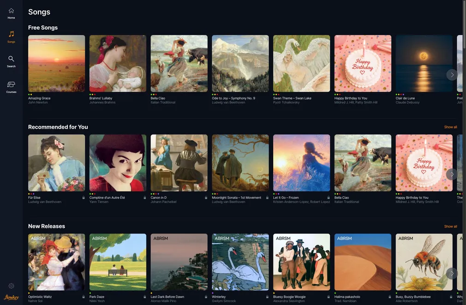Open Search from the sidebar
This screenshot has height=305, width=466.
[x=11, y=61]
